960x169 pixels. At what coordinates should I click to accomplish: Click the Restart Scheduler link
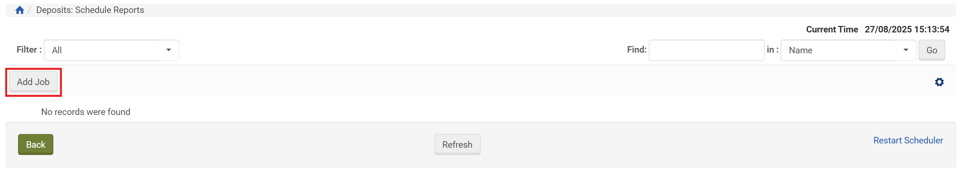click(908, 140)
